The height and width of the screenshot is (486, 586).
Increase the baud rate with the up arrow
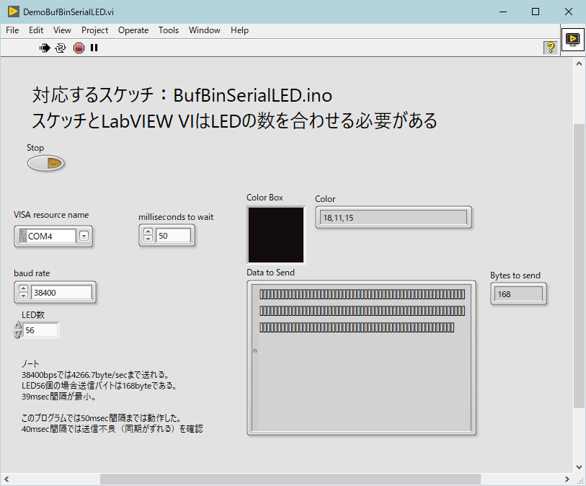(24, 288)
